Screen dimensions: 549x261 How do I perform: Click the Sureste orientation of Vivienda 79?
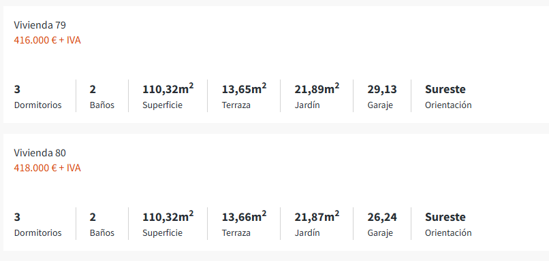[x=445, y=90]
